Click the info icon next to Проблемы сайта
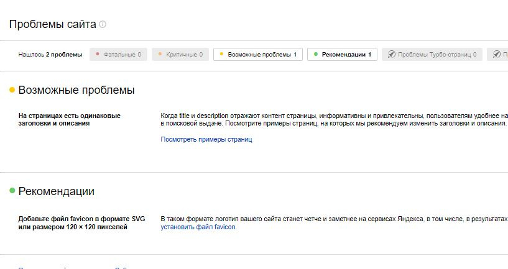The width and height of the screenshot is (508, 269). click(103, 25)
